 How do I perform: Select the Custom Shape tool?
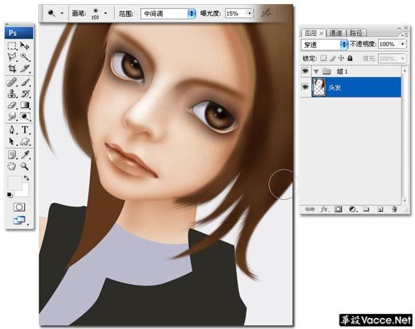pos(25,141)
